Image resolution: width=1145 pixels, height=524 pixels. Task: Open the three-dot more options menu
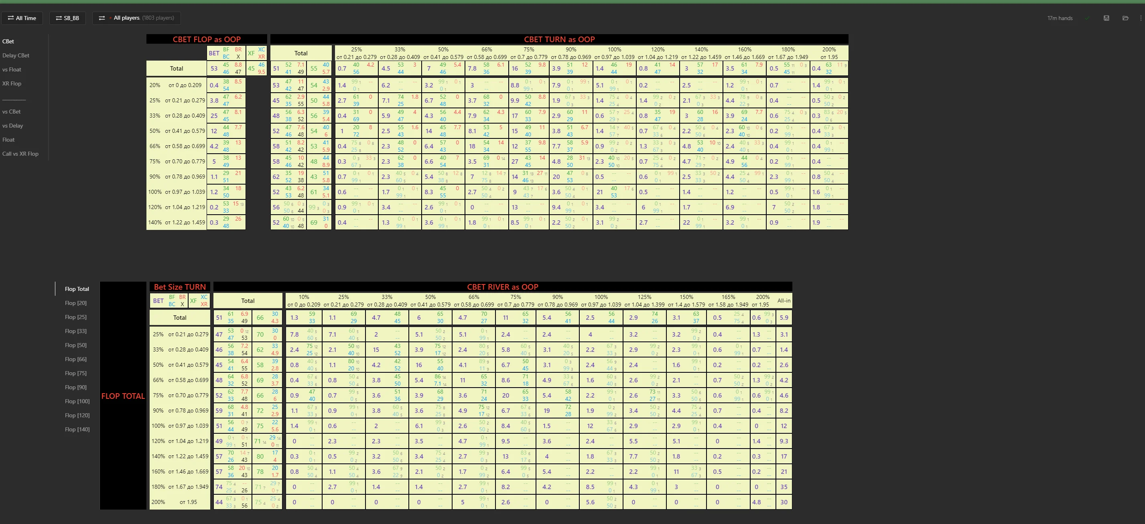[x=1141, y=18]
